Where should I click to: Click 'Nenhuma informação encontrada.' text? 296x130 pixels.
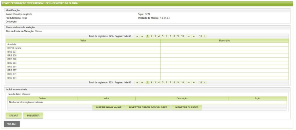pyautogui.click(x=26, y=102)
